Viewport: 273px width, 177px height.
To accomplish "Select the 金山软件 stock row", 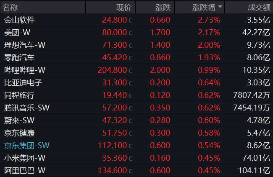I will pyautogui.click(x=19, y=20).
